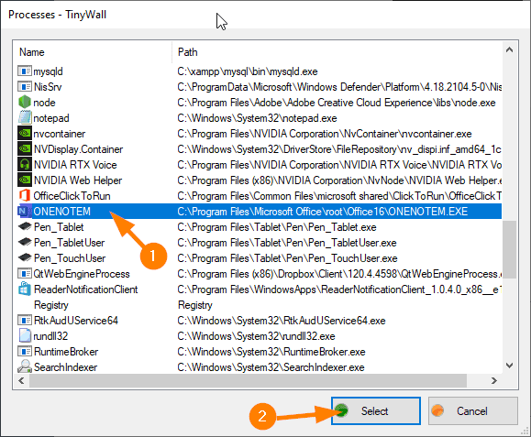Click the Pen_TabletUser icon
The height and width of the screenshot is (437, 531).
pos(25,242)
